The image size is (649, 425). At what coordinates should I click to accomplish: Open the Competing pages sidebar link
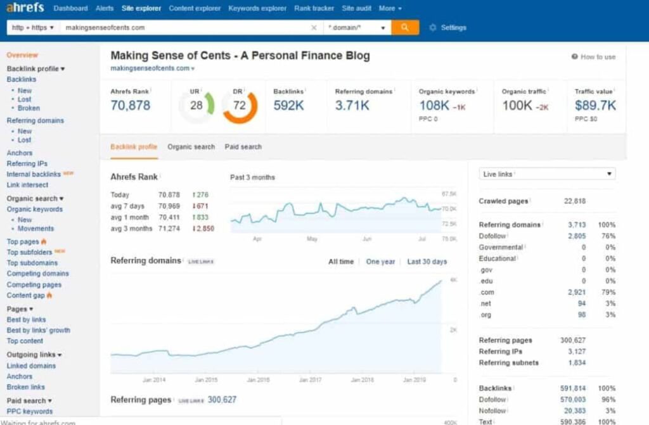click(34, 285)
